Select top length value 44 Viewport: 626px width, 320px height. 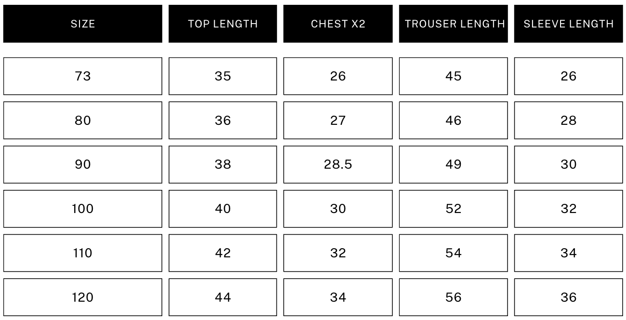point(223,297)
